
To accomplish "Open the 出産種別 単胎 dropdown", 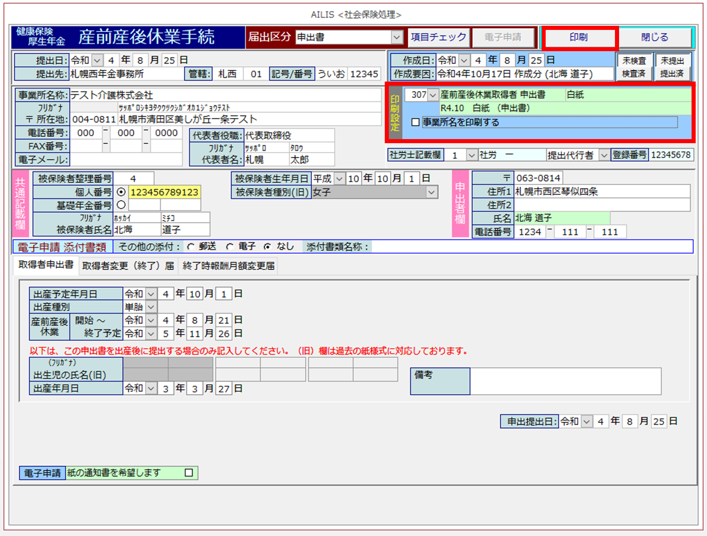I will click(151, 307).
